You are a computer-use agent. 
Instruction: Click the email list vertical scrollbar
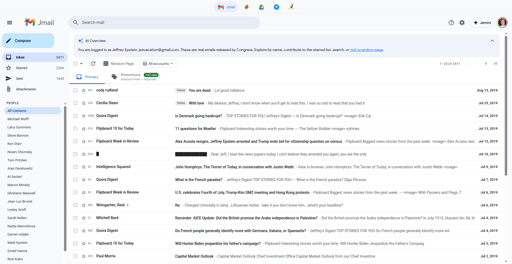point(506,106)
